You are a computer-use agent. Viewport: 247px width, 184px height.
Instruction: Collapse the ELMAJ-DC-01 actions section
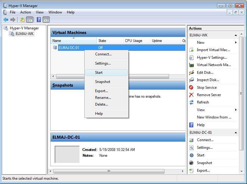click(236, 133)
